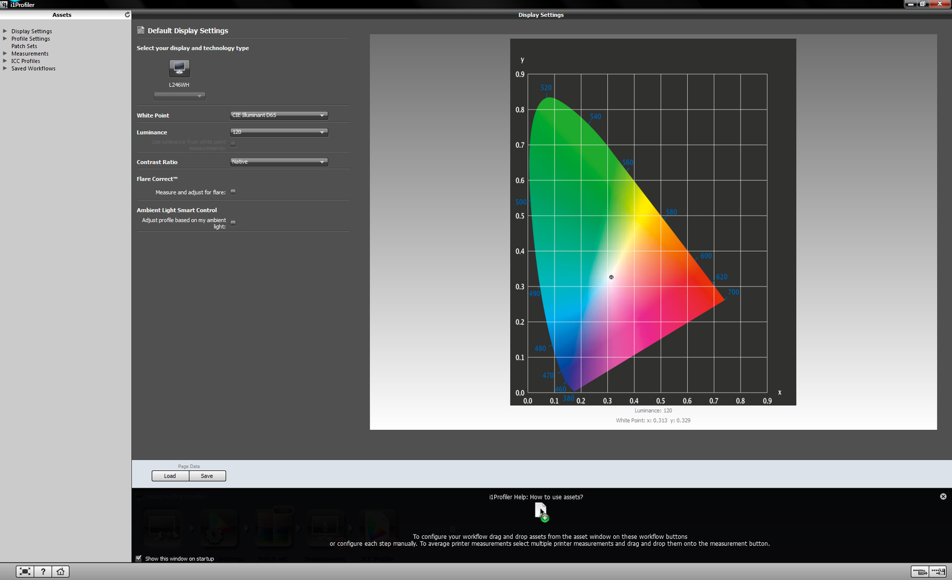Toggle Use luminance from white point measurement
Viewport: 952px width, 580px height.
[233, 144]
